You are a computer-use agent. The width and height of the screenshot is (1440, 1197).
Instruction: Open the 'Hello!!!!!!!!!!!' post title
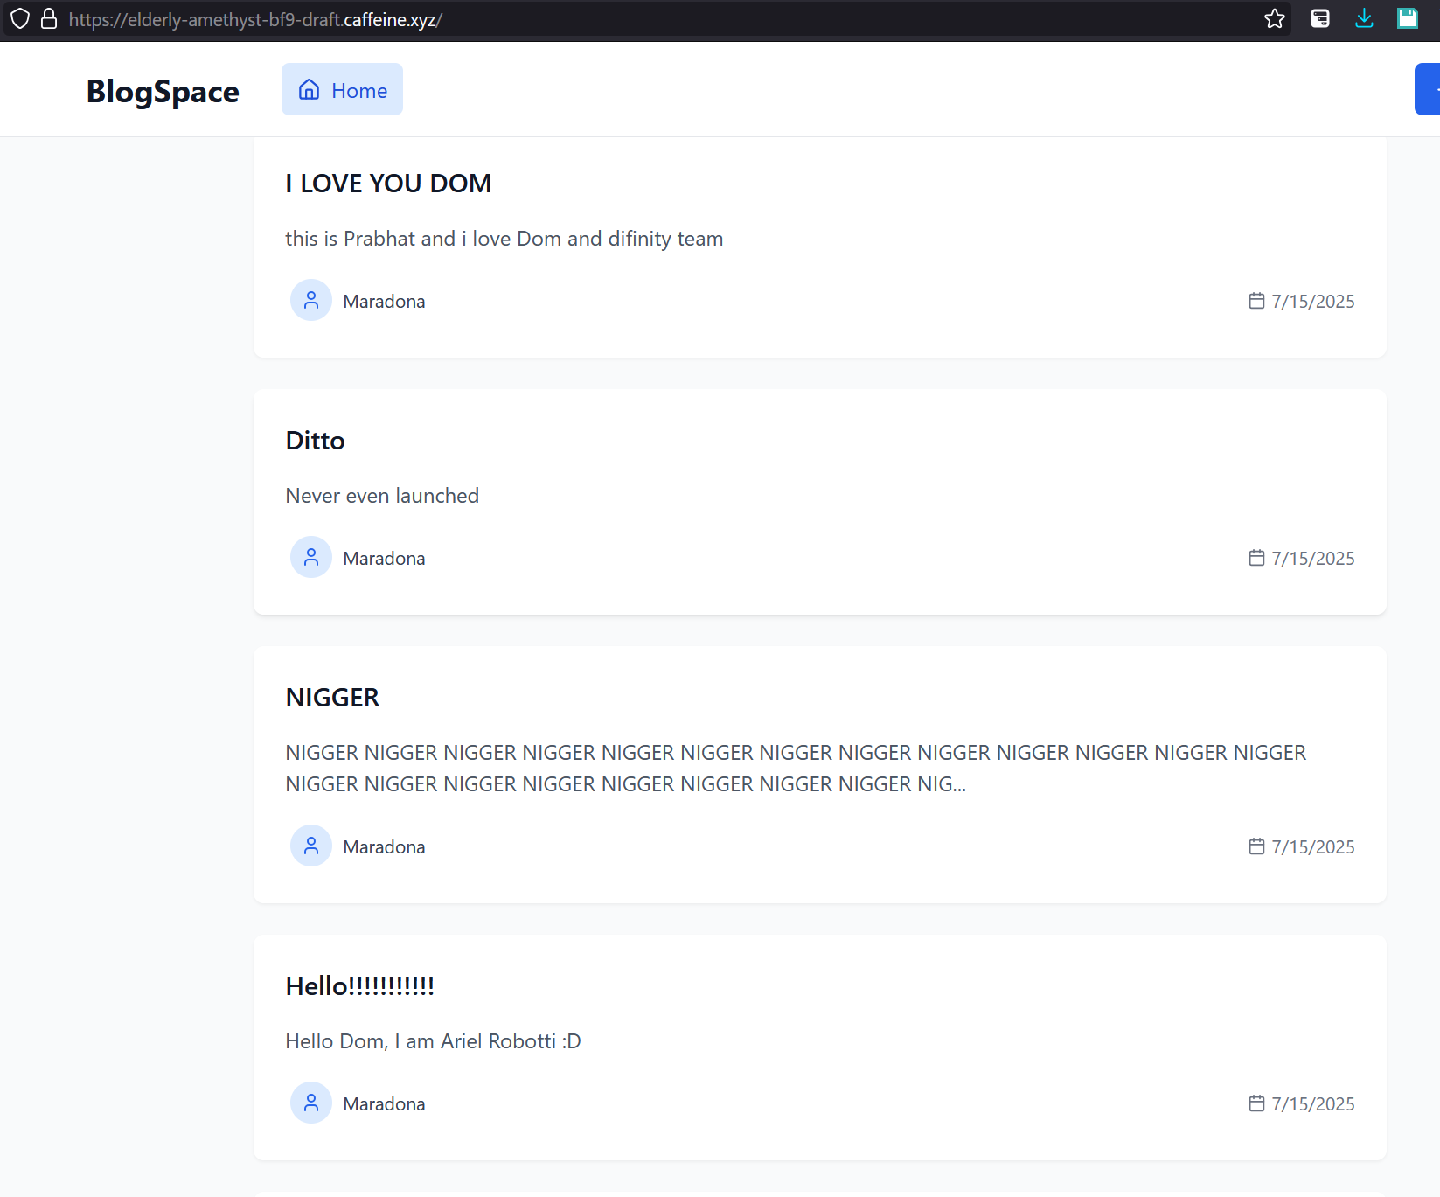click(359, 986)
